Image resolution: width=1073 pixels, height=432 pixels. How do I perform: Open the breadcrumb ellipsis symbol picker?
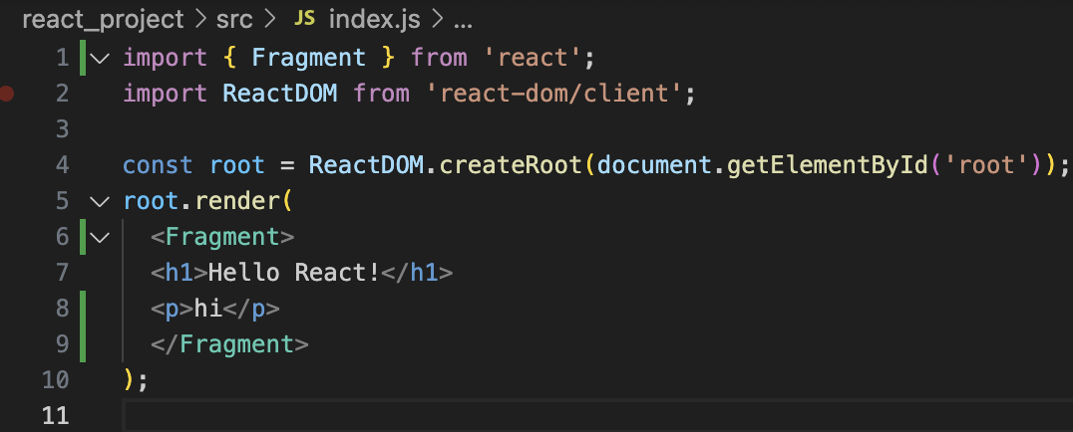tap(464, 21)
